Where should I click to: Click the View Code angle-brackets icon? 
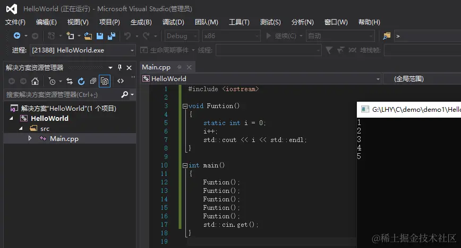pyautogui.click(x=121, y=81)
